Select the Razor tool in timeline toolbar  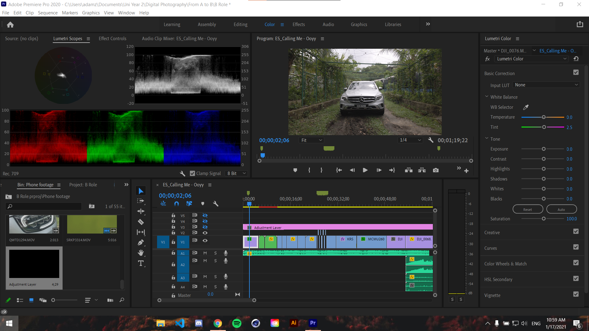141,222
